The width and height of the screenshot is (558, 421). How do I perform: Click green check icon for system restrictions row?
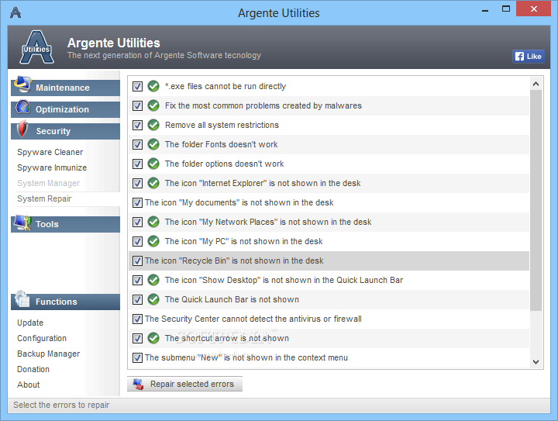153,125
